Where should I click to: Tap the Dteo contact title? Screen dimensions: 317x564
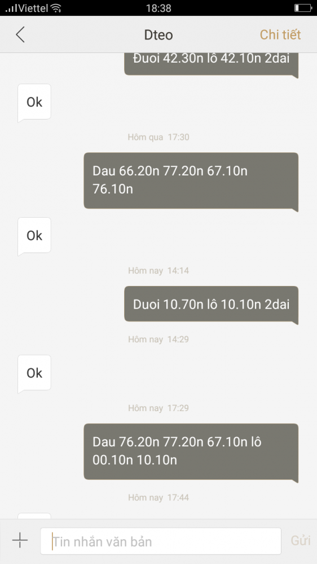coord(158,35)
